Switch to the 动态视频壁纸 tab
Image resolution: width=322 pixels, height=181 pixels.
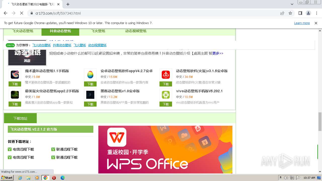coord(136,31)
